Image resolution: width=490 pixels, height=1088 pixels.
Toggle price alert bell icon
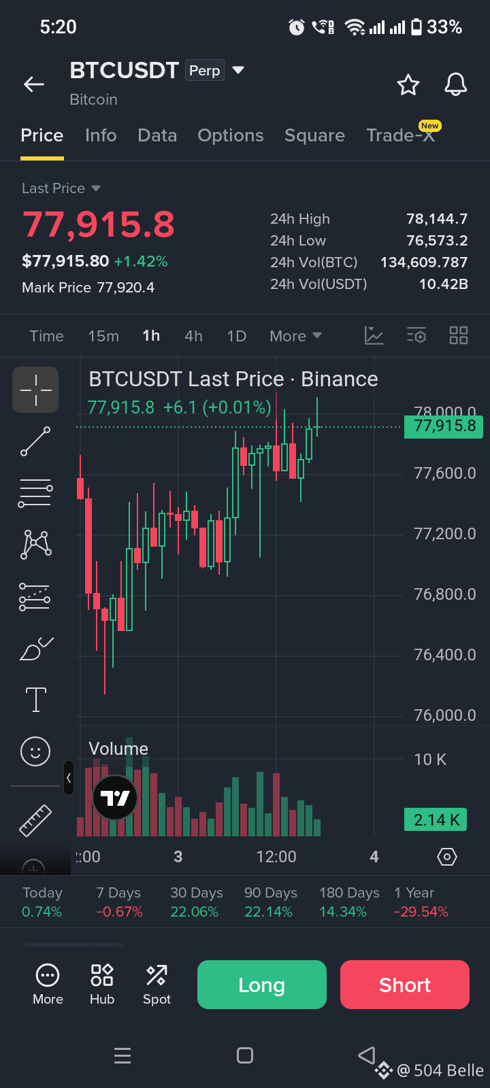click(x=456, y=84)
